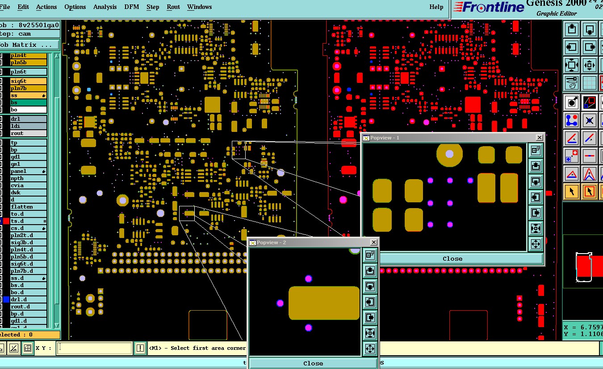
Task: Click Close button of Popview - 1
Action: point(452,258)
